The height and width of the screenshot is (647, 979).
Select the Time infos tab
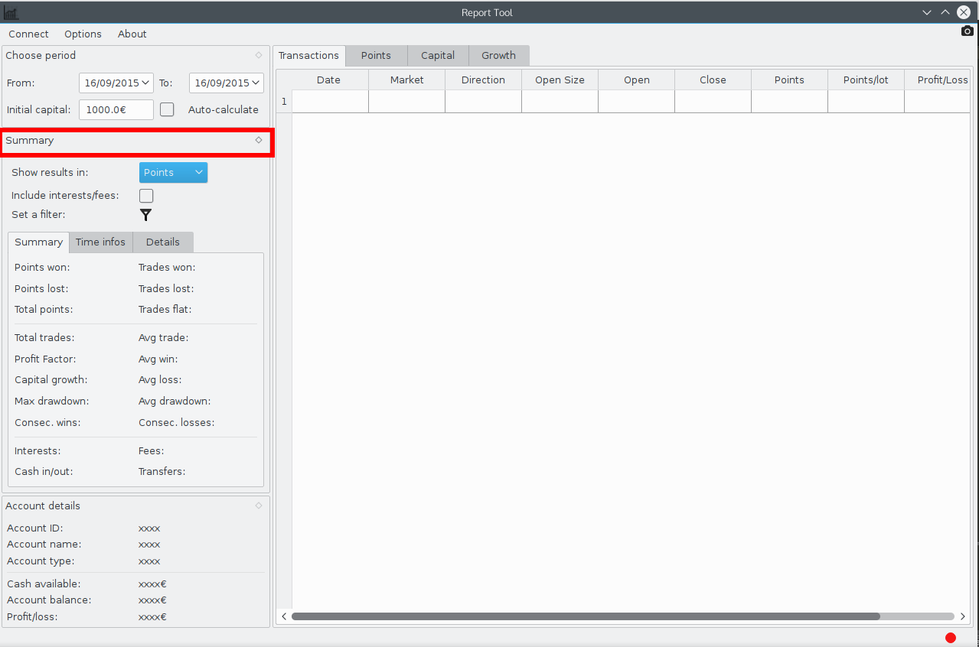click(x=100, y=242)
